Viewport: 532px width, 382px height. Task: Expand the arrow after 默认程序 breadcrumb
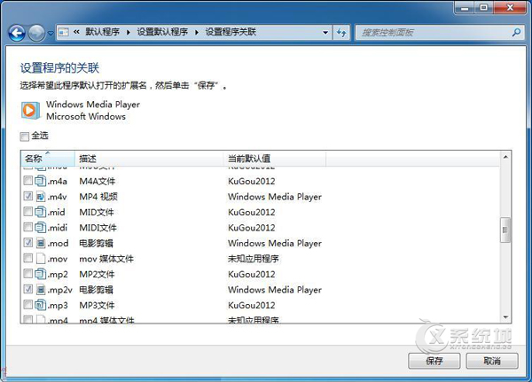tap(129, 33)
